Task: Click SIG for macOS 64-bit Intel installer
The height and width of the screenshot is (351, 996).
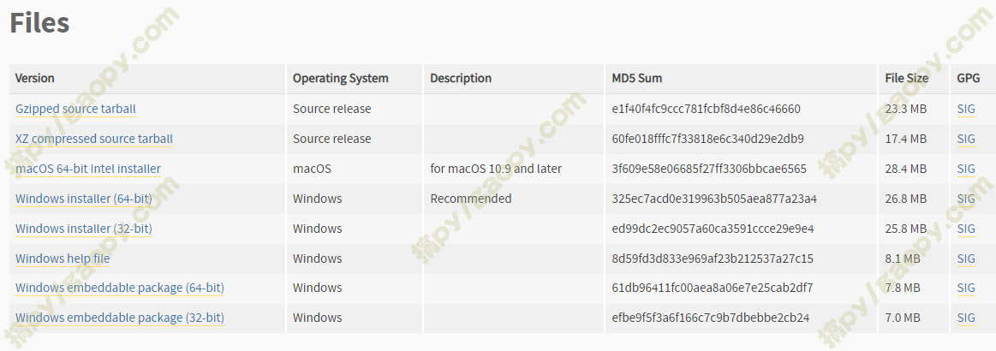Action: [965, 169]
